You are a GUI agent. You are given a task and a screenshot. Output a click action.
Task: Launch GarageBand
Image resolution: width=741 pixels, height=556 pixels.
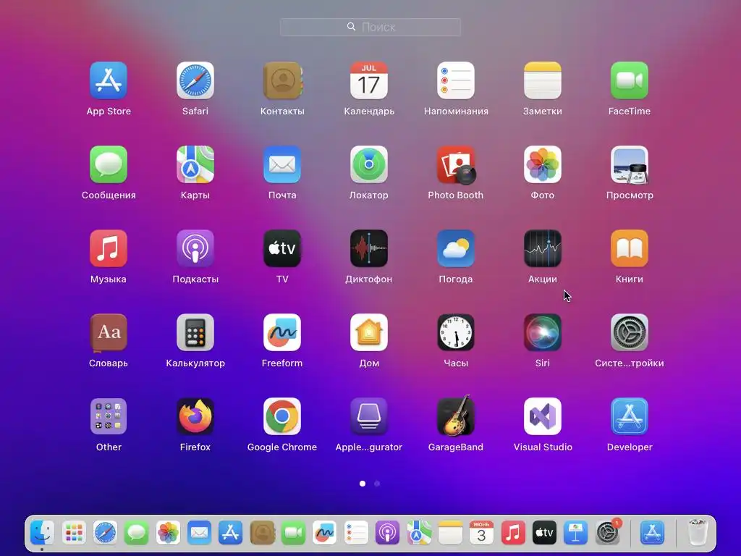point(456,416)
